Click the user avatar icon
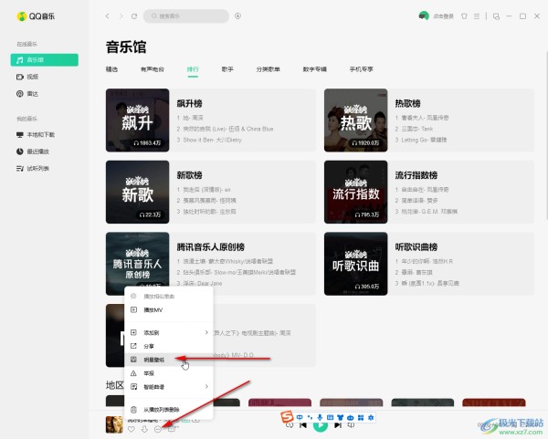 tap(424, 16)
